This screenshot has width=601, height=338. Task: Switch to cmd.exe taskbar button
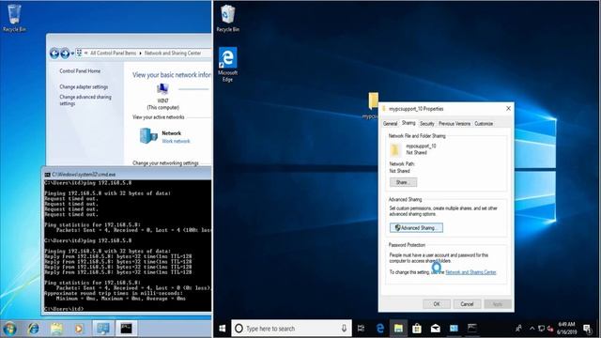[126, 329]
